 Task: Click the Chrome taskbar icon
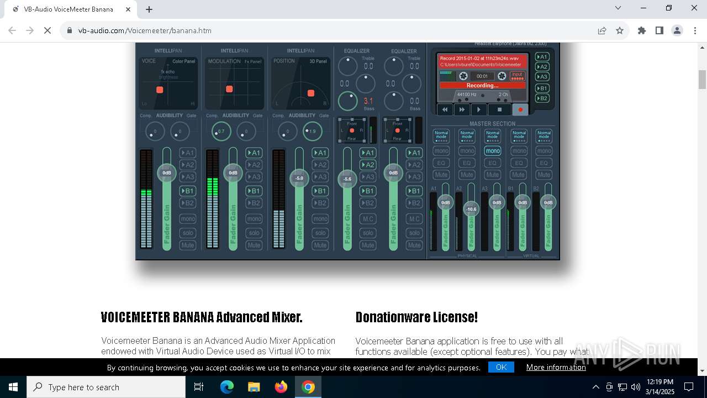tap(308, 387)
